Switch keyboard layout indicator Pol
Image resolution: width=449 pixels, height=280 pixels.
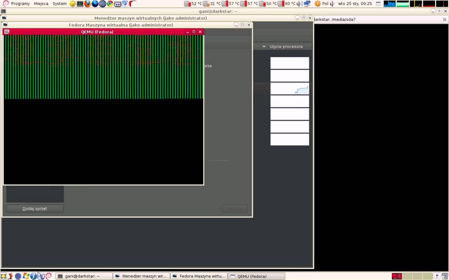point(325,4)
